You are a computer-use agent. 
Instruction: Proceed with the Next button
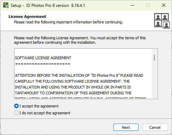[x=126, y=127]
